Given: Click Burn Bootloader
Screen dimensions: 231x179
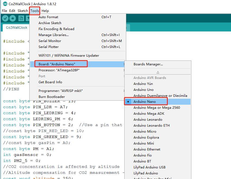Looking at the screenshot, I should click(78, 97).
